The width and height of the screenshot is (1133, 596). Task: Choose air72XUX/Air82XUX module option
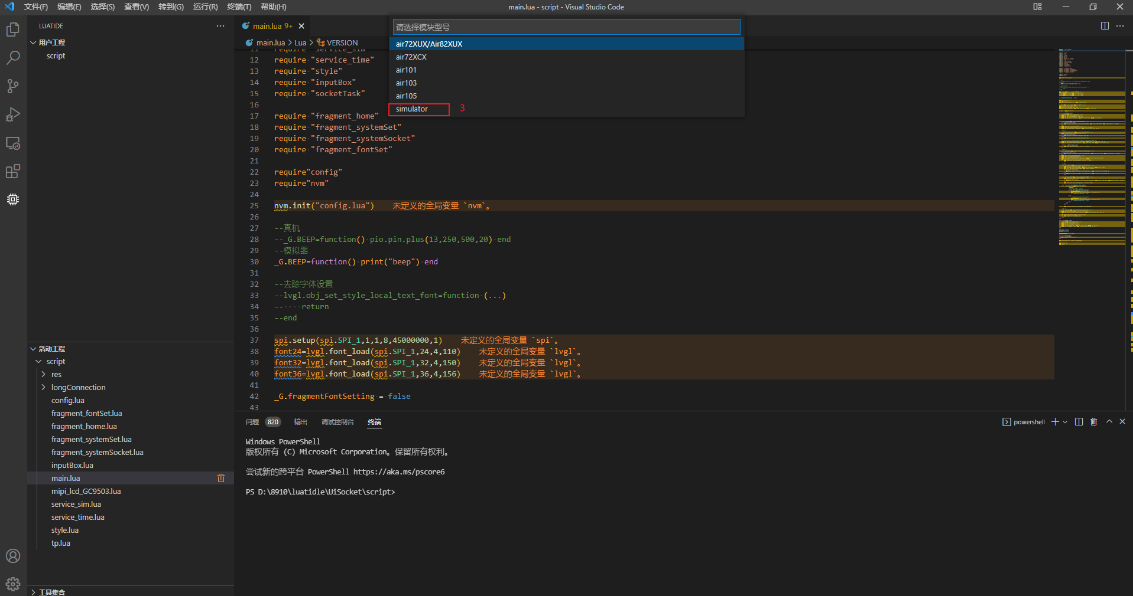[x=566, y=44]
